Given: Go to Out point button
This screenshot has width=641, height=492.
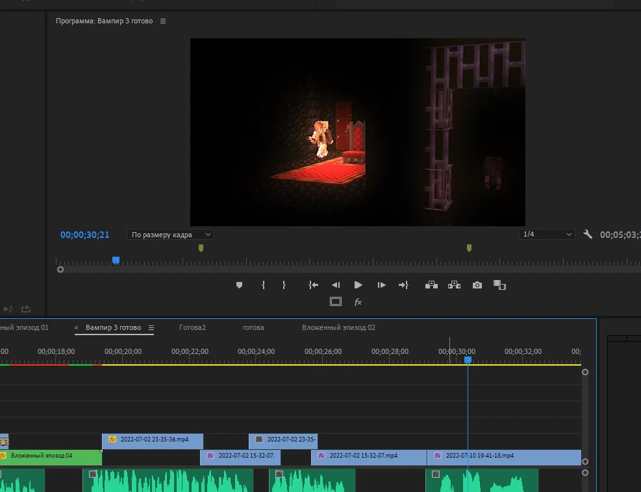Looking at the screenshot, I should 403,285.
